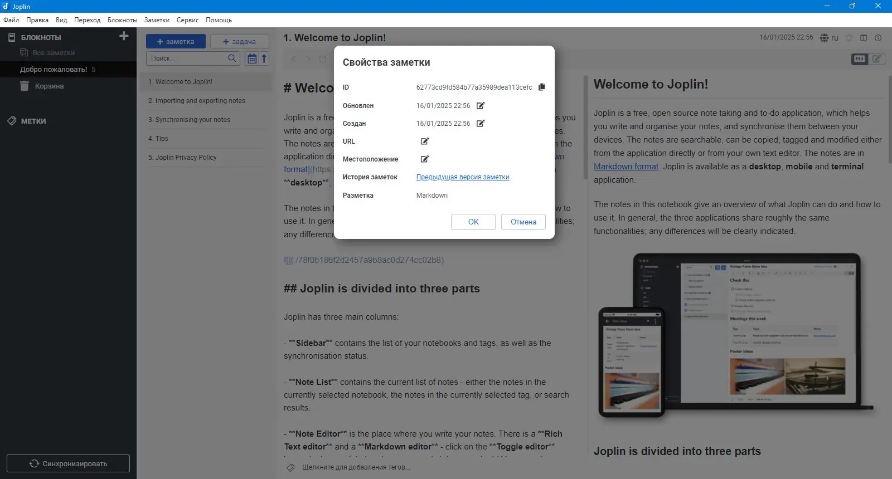This screenshot has height=479, width=892.
Task: Edit the Создан date field
Action: coord(481,123)
